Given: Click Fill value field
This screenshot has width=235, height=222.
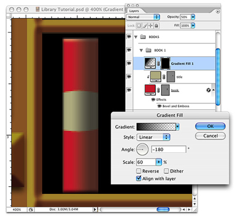Looking at the screenshot, I should click(186, 25).
